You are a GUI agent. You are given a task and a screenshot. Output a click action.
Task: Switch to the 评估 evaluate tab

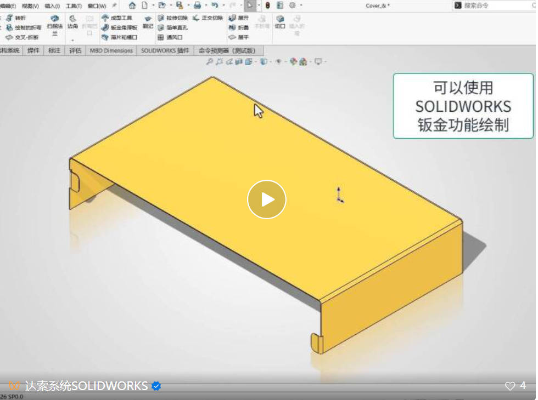coord(75,50)
